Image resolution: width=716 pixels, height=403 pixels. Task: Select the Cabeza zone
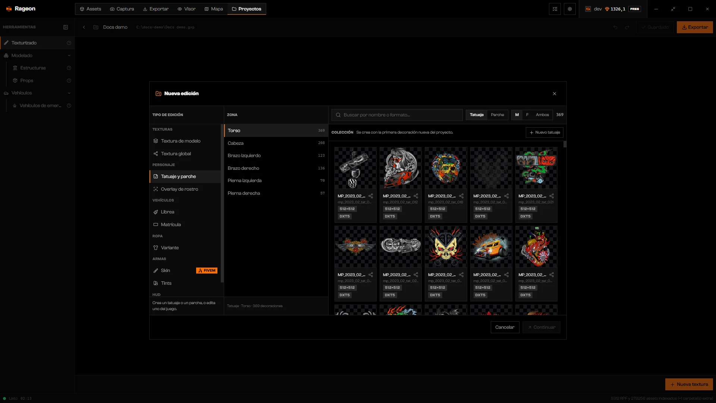[x=276, y=143]
